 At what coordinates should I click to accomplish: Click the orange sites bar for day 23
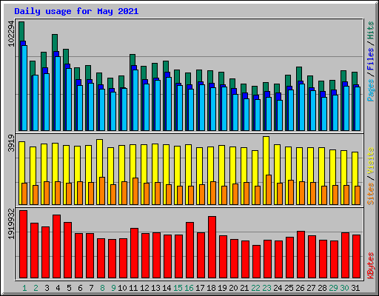tap(269, 189)
